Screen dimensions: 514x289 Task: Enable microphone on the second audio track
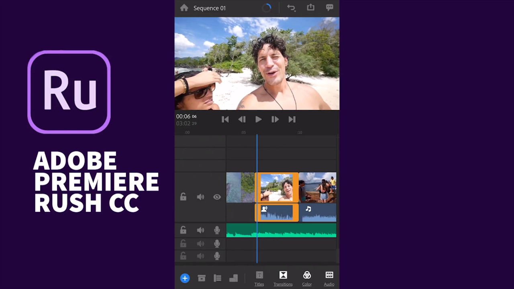(217, 244)
